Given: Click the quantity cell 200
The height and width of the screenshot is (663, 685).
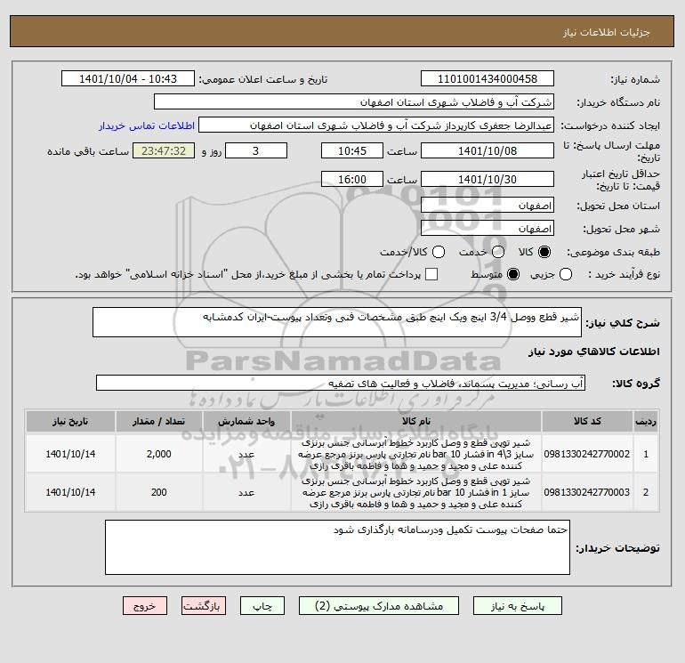Looking at the screenshot, I should (159, 492).
